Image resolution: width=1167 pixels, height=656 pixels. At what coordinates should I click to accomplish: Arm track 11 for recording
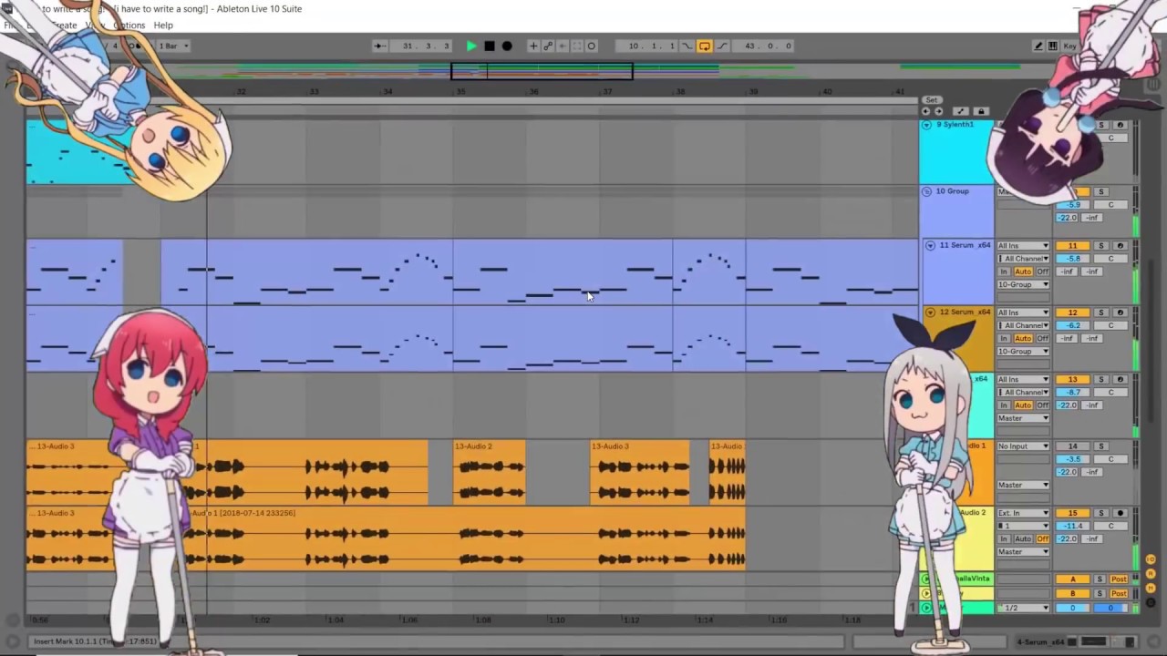[1121, 246]
